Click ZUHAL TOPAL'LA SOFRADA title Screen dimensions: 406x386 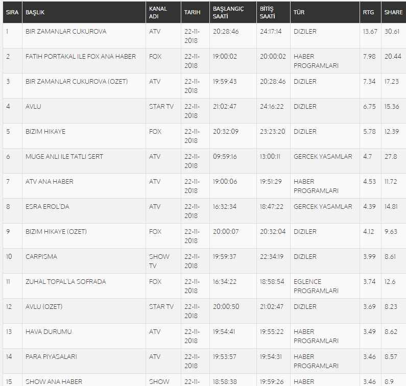(x=66, y=282)
